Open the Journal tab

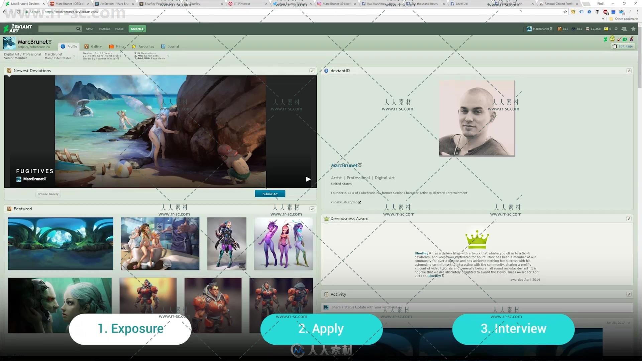pos(170,46)
